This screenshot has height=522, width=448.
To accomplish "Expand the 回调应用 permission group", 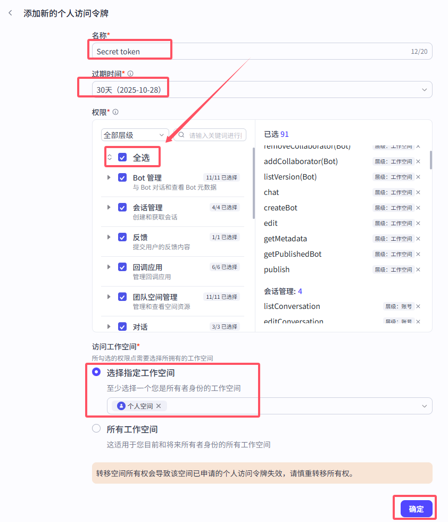I will [109, 267].
